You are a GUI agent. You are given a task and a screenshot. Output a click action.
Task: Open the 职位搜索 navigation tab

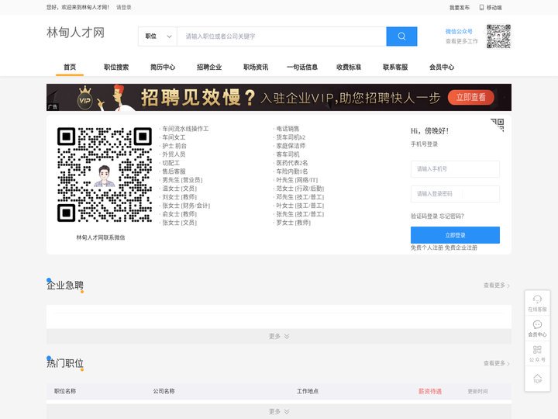116,67
